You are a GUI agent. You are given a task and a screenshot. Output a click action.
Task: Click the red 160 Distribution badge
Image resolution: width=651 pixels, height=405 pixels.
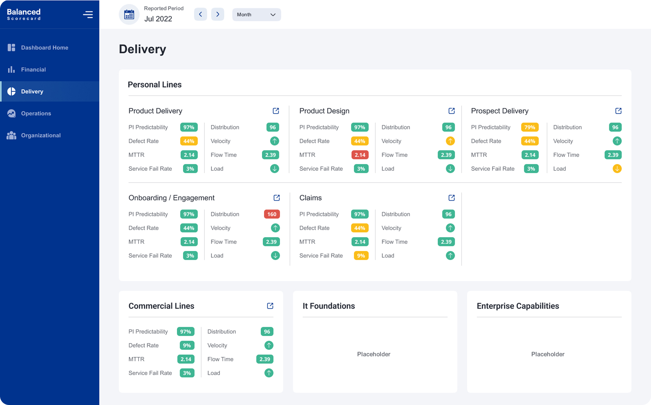click(271, 214)
